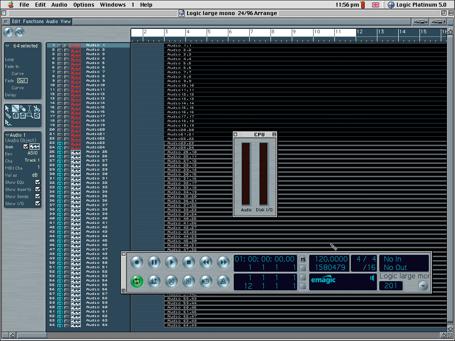Toggle the transport Solo button

pyautogui.click(x=188, y=281)
